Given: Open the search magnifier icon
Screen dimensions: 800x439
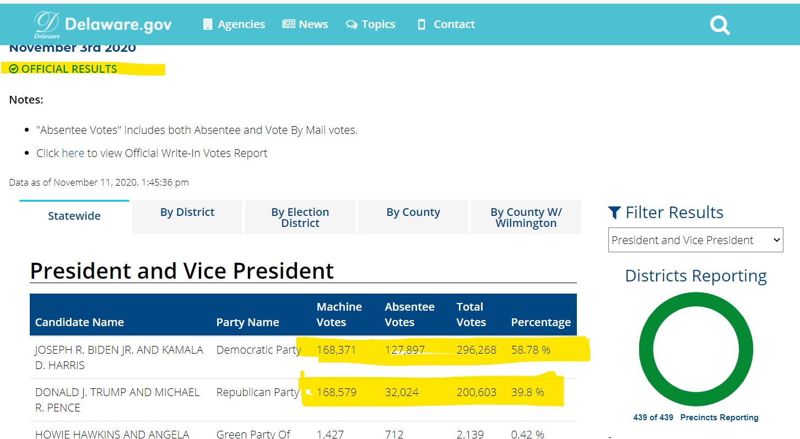Looking at the screenshot, I should click(720, 25).
